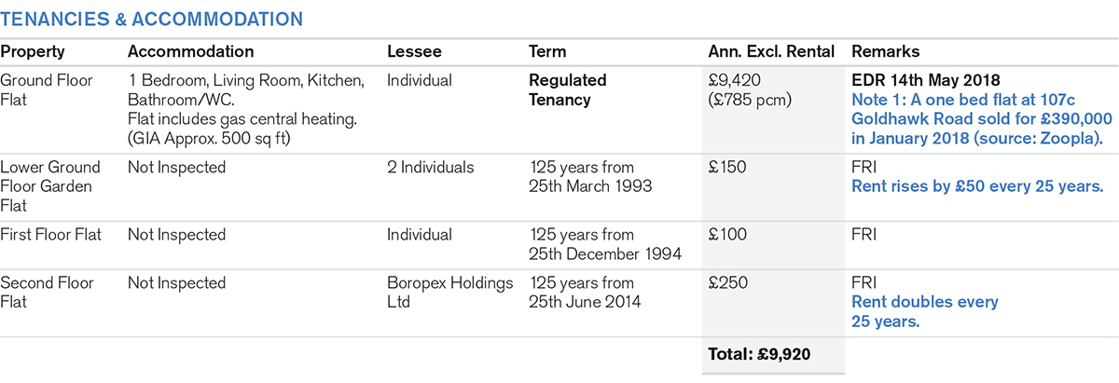
Task: Click the Property column header
Action: click(33, 51)
